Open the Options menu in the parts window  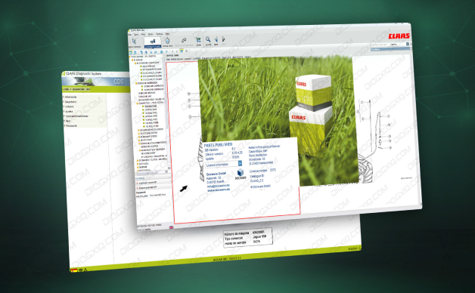click(x=160, y=34)
